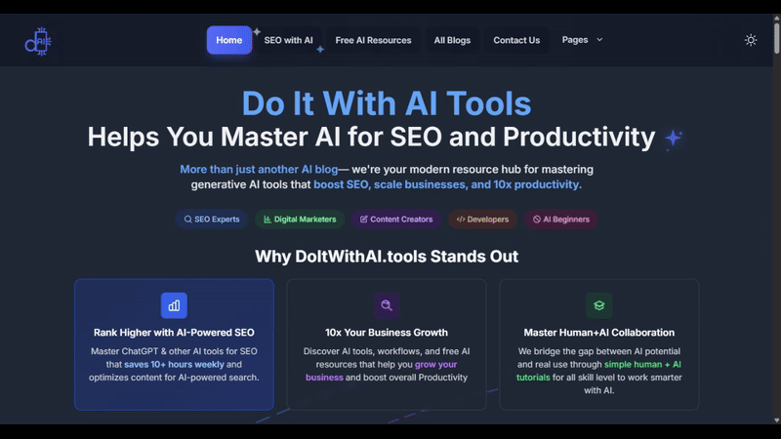Click 'Why DoItWithAI.tools Stands Out' heading
Image resolution: width=781 pixels, height=439 pixels.
(387, 257)
